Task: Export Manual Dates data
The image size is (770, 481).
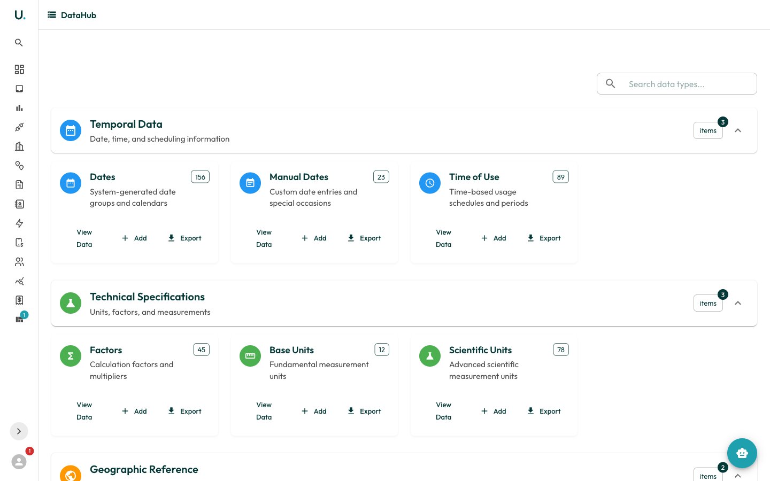Action: (364, 238)
